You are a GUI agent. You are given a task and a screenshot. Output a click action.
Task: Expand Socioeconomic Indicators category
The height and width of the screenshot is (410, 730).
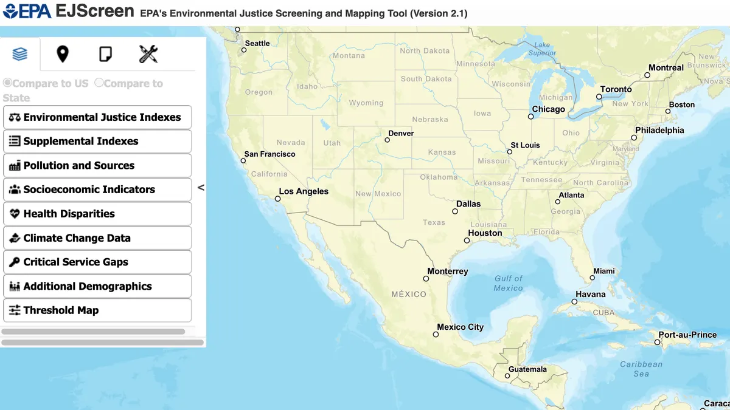tap(97, 190)
